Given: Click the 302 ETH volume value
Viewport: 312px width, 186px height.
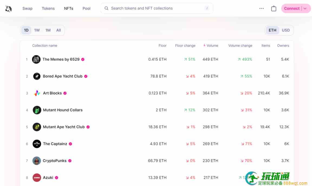Looking at the screenshot, I should click(x=210, y=110).
